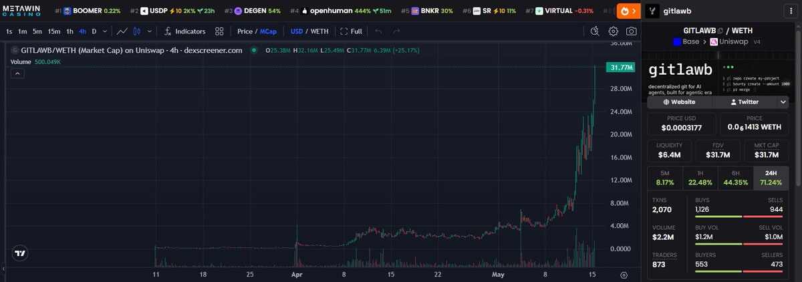Viewport: 802px width, 282px height.
Task: Copy the GITLAWB token address
Action: click(720, 31)
